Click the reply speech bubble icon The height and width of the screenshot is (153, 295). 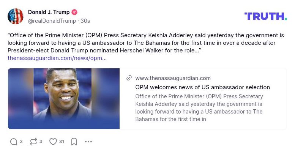(14, 142)
